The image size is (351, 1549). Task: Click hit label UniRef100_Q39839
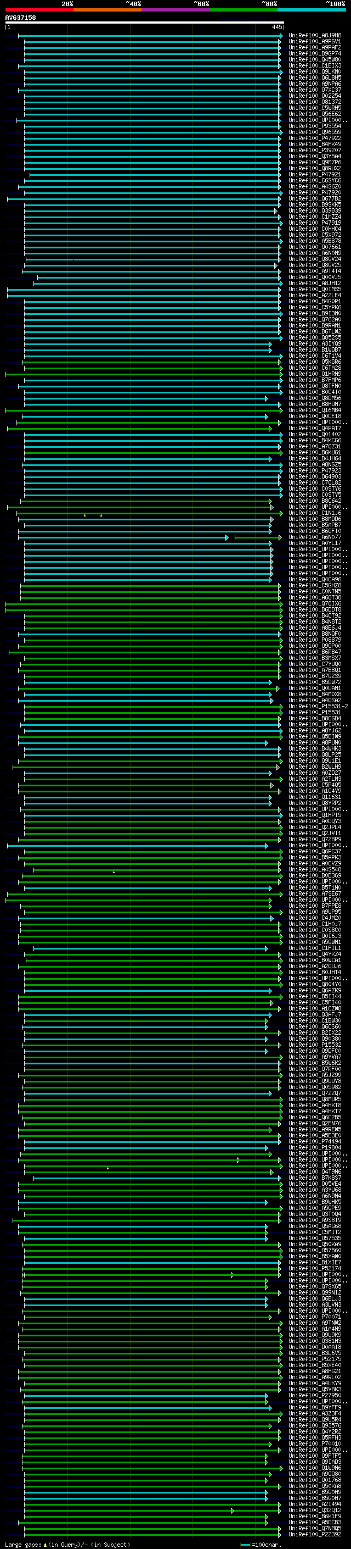coord(315,211)
